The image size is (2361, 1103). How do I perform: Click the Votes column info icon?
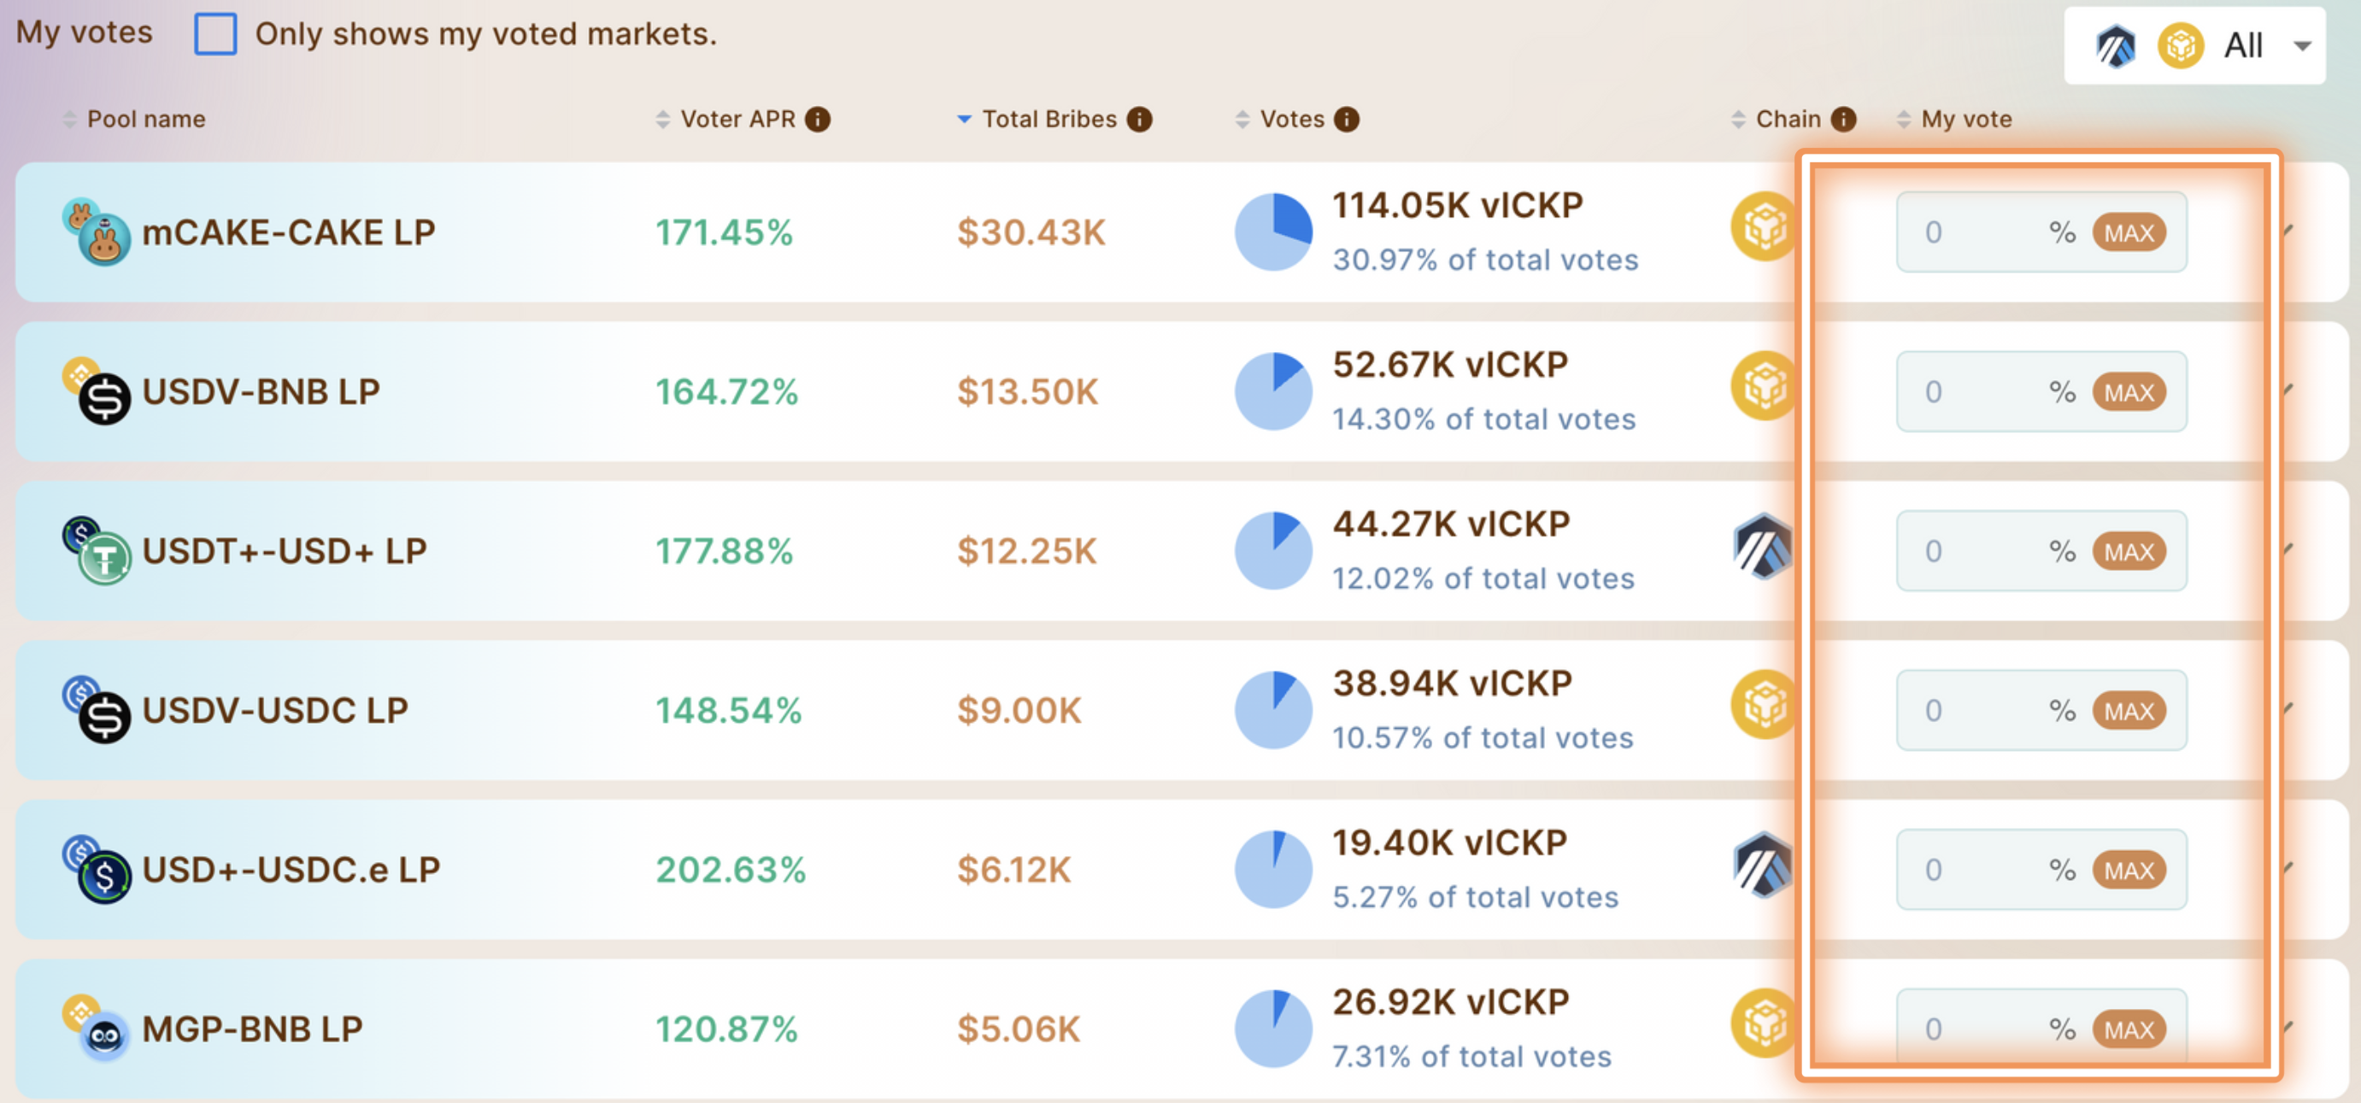point(1346,119)
